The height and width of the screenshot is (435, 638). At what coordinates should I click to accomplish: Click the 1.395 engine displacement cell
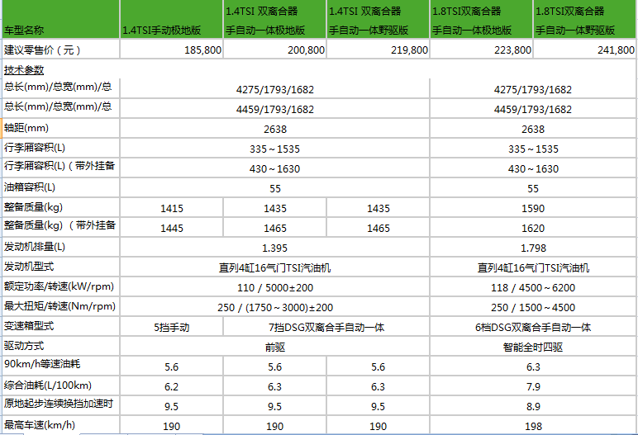coord(274,248)
